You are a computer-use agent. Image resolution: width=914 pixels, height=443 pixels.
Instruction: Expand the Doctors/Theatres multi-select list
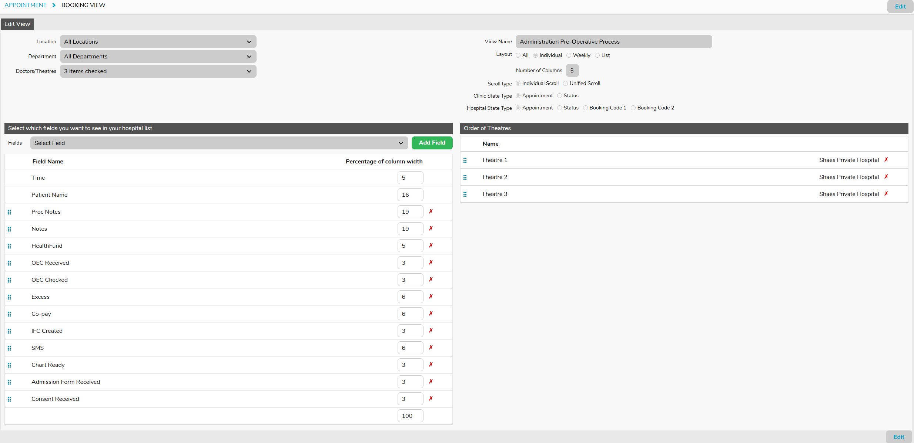point(158,71)
